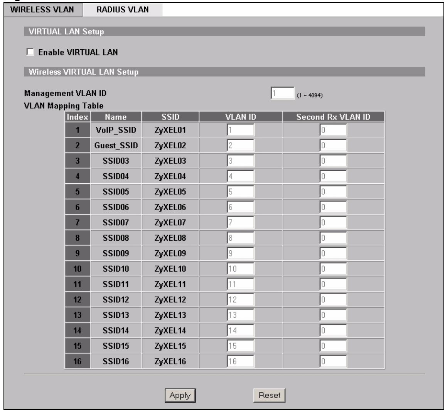This screenshot has width=445, height=411.
Task: Select the WIRELESS VLAN tab
Action: (42, 10)
